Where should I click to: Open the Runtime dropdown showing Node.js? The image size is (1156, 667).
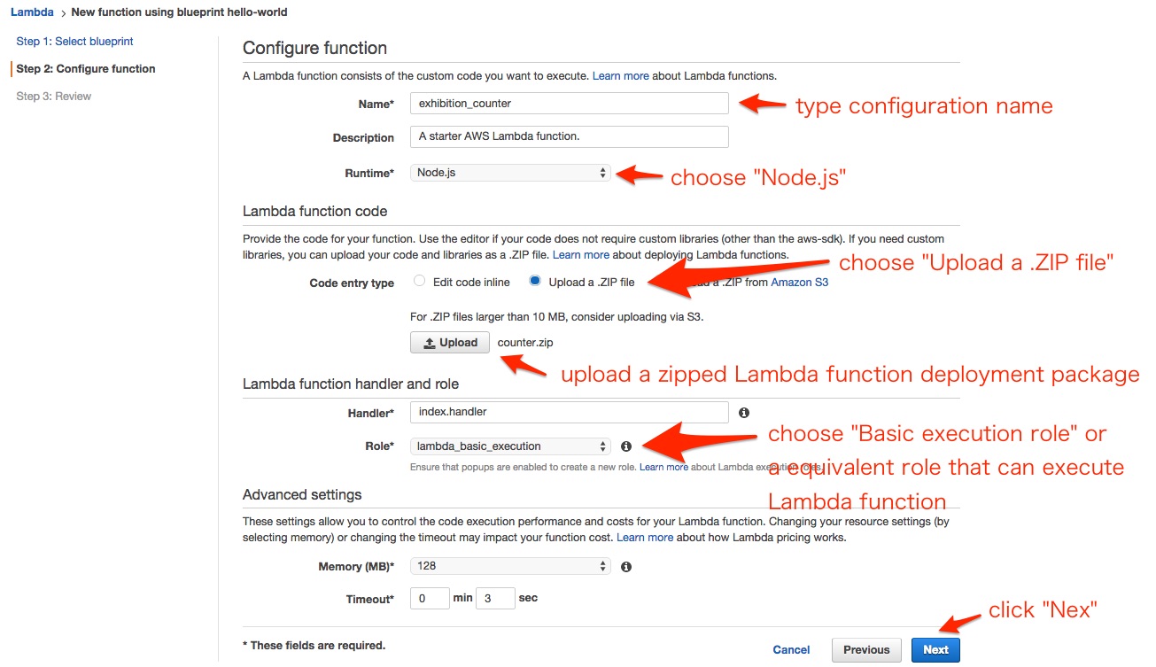[x=511, y=173]
